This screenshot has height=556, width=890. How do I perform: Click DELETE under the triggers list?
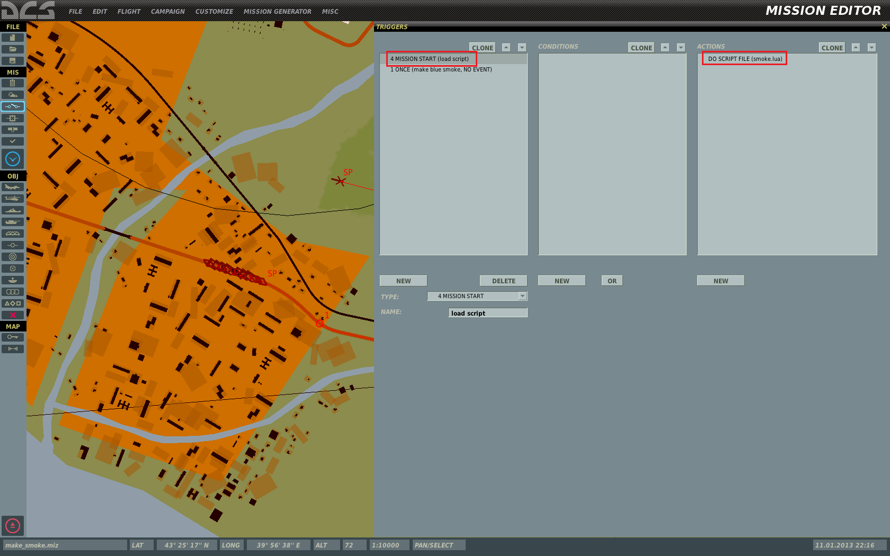coord(504,281)
